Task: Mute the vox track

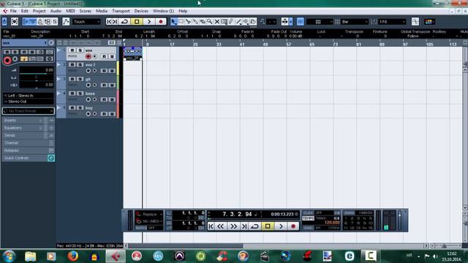Action: click(72, 50)
